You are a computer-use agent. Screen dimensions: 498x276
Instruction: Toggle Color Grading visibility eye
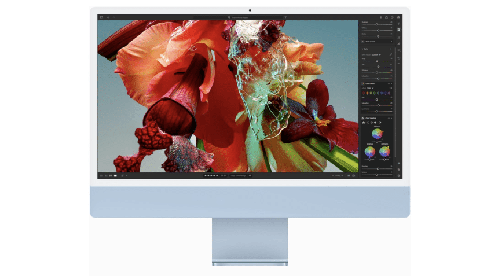[x=389, y=118]
